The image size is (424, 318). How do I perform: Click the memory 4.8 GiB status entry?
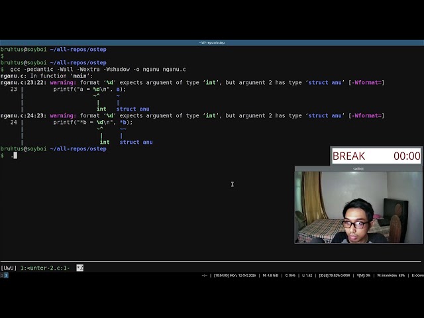pyautogui.click(x=270, y=276)
